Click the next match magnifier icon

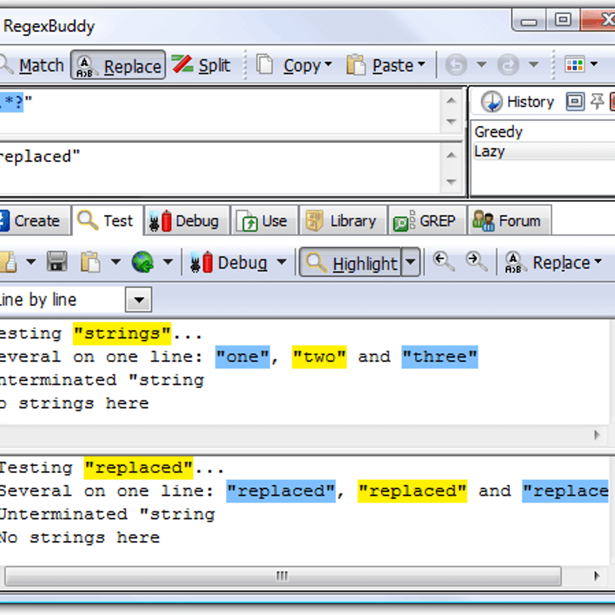477,261
